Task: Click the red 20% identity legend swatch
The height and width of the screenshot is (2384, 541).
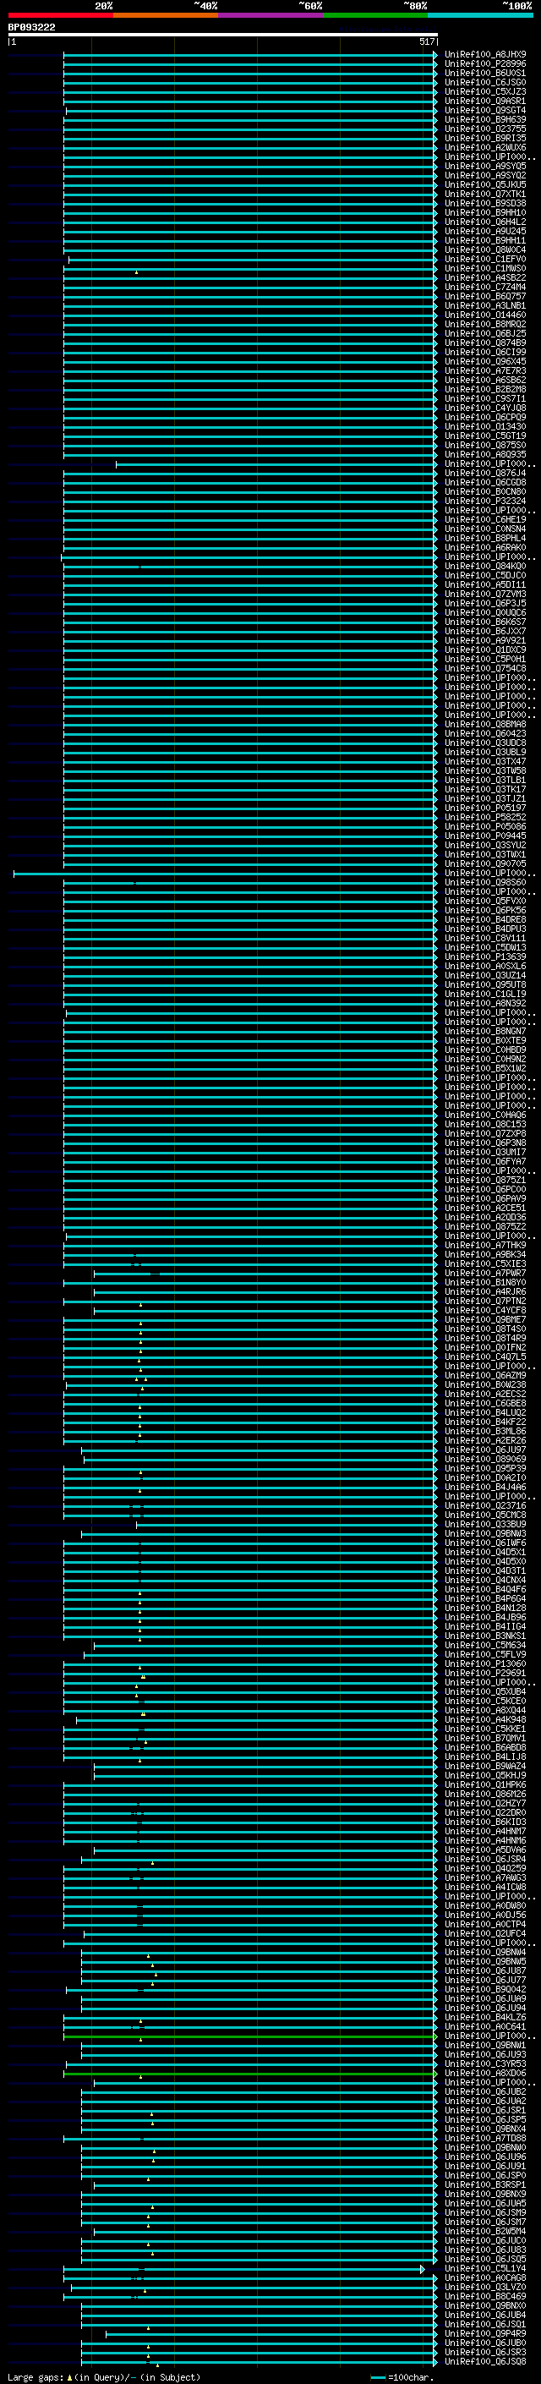Action: (x=60, y=15)
